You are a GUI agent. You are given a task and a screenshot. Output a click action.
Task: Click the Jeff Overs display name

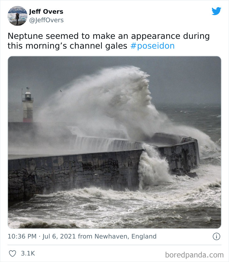click(46, 11)
